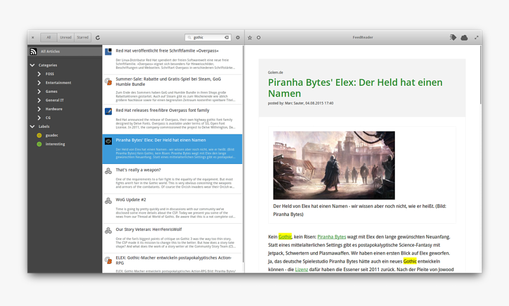The width and height of the screenshot is (509, 306).
Task: Toggle read status circle icon
Action: (259, 38)
